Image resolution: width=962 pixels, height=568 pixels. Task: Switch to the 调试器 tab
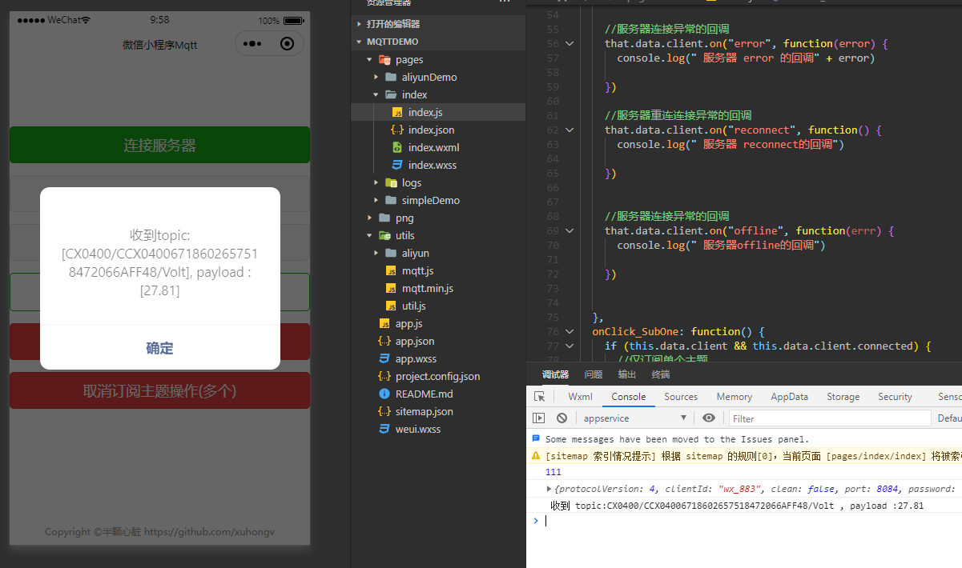coord(555,374)
